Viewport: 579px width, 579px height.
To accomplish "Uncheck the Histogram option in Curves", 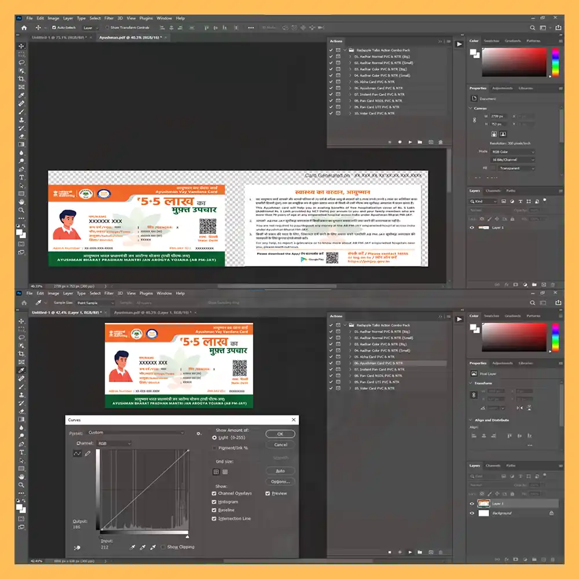I will [214, 501].
